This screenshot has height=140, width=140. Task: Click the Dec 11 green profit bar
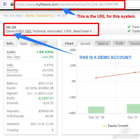pos(133,109)
